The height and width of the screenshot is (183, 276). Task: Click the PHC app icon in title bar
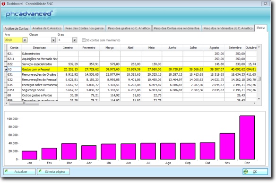[x=3, y=4]
